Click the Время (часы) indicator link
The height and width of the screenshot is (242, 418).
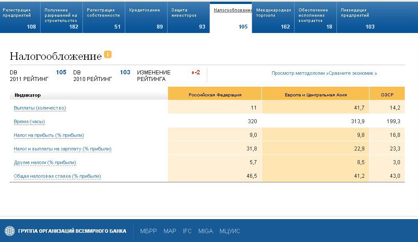click(29, 121)
